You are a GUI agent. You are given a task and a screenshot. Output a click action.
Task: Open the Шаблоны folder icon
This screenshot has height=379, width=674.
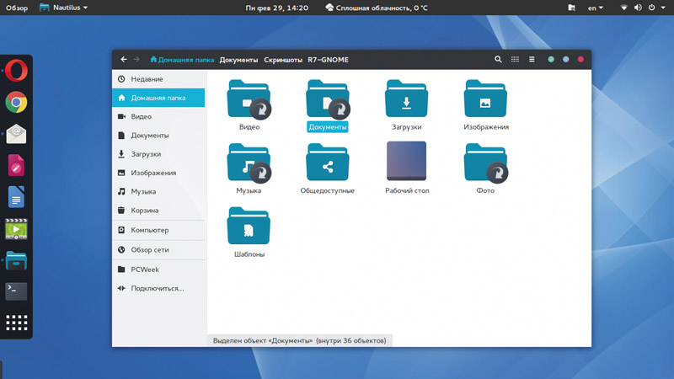pos(249,226)
